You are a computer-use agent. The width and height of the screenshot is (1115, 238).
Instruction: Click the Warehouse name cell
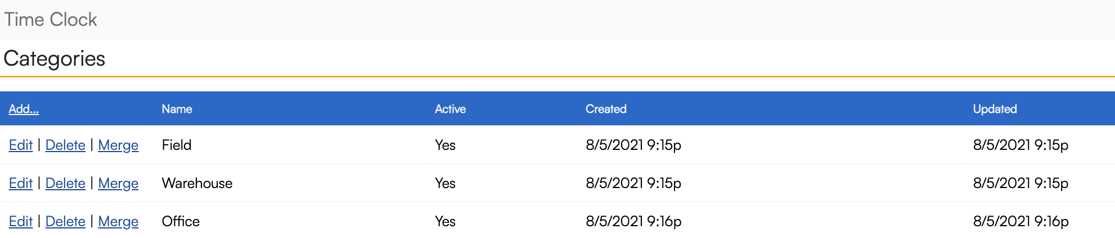tap(197, 184)
